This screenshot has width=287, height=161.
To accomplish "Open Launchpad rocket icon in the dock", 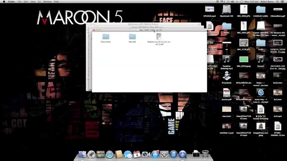I will click(x=91, y=154).
